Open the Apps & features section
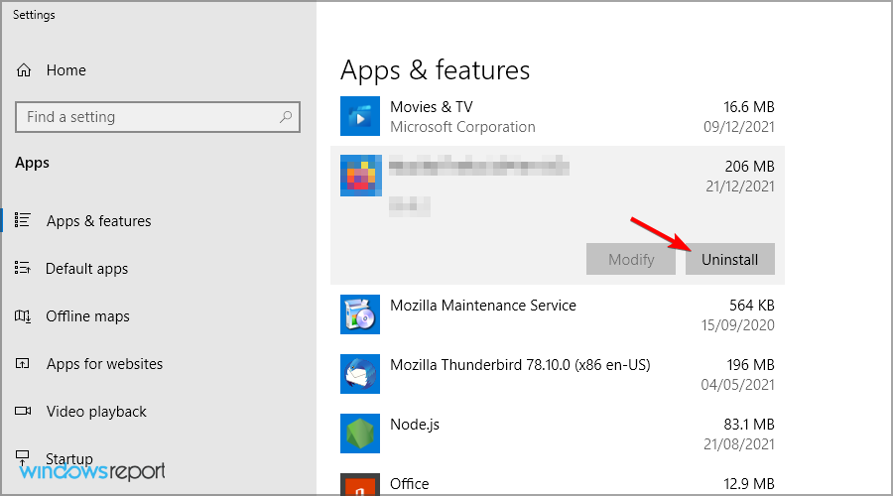The image size is (893, 496). click(98, 221)
